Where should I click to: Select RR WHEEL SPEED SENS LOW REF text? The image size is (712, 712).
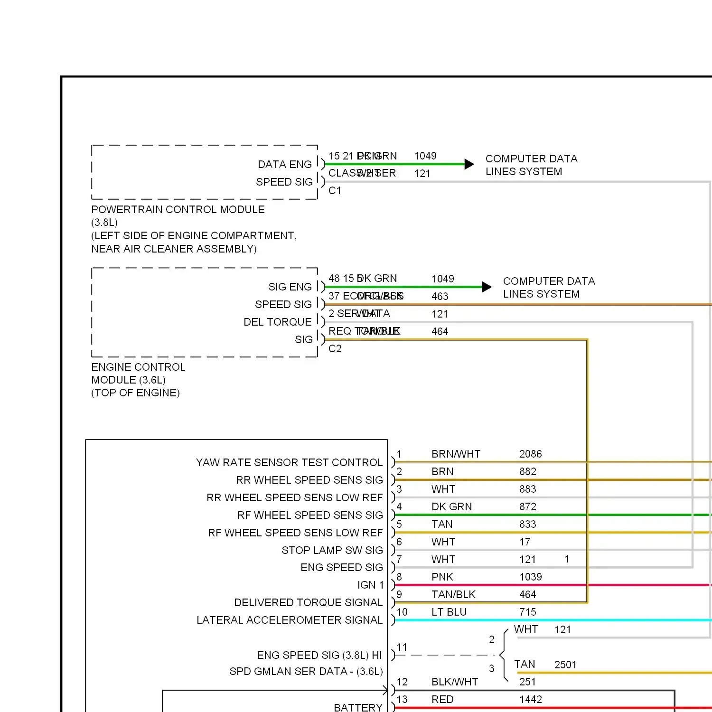[x=295, y=497]
